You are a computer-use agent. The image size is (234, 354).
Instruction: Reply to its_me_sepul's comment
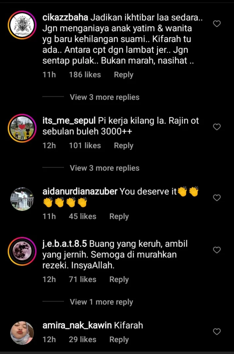[124, 146]
